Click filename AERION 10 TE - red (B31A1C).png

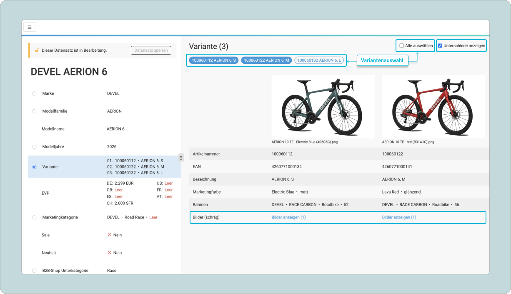[x=408, y=142]
